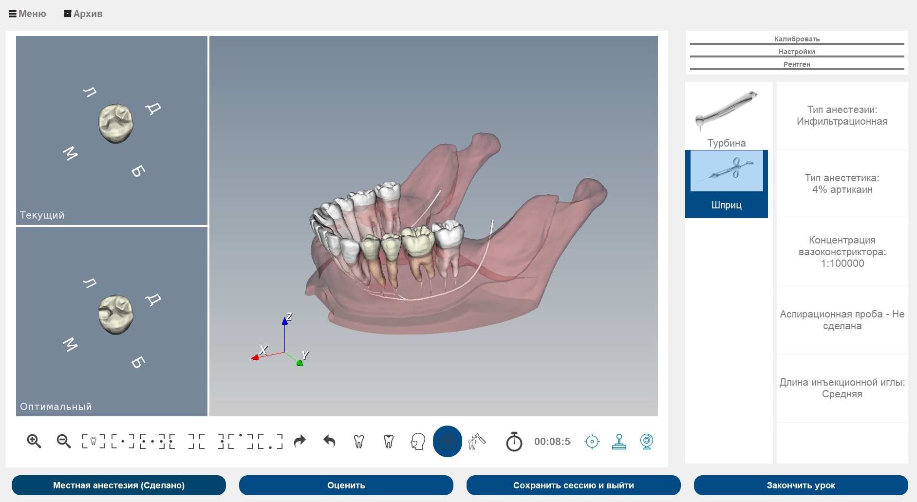Select the Шприц syringe instrument

pos(726,184)
